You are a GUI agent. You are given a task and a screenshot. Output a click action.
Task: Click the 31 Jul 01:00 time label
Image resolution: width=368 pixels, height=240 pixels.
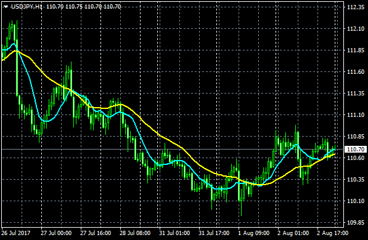[174, 233]
